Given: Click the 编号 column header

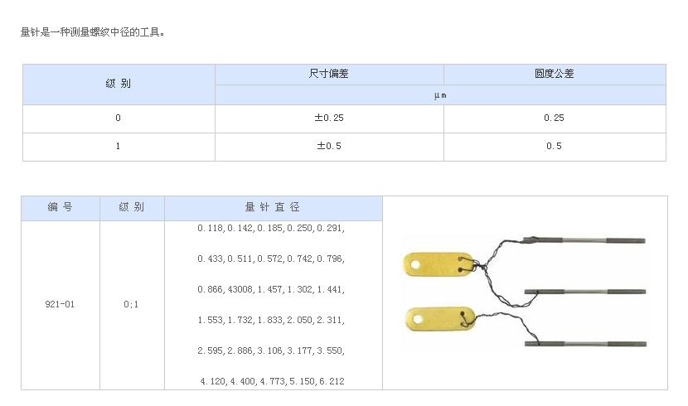Looking at the screenshot, I should pyautogui.click(x=61, y=208).
